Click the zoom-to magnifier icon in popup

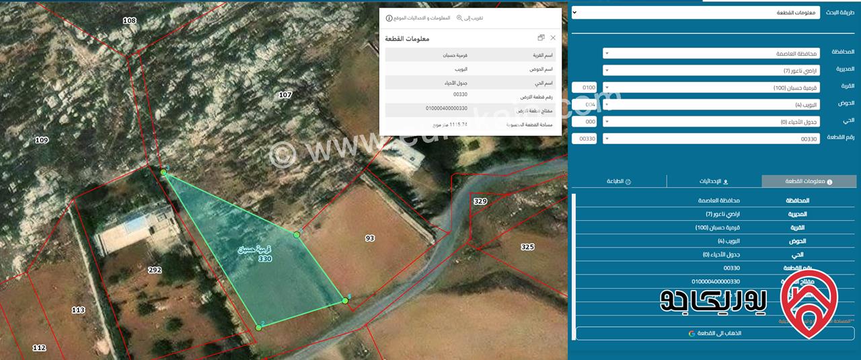point(459,18)
